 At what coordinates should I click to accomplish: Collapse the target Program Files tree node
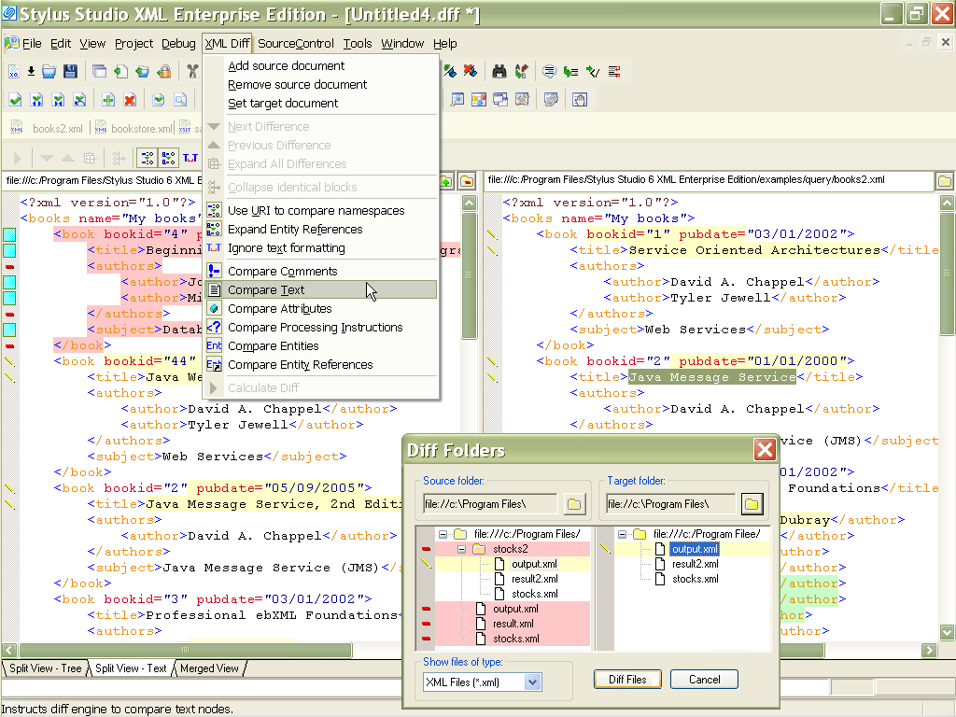click(x=623, y=534)
